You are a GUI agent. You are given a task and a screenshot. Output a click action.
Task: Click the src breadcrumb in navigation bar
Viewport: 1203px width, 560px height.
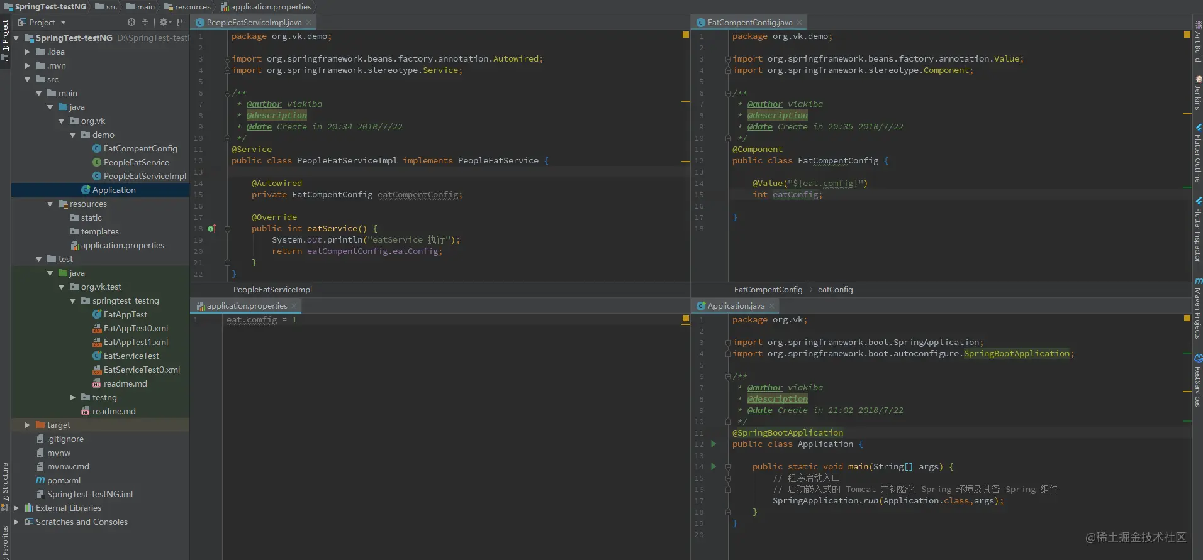106,6
